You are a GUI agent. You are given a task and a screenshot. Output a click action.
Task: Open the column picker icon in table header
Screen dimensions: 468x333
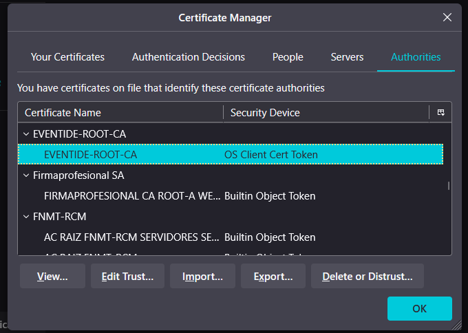440,112
